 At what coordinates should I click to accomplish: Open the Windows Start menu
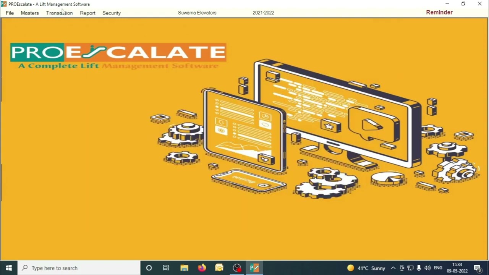(9, 268)
